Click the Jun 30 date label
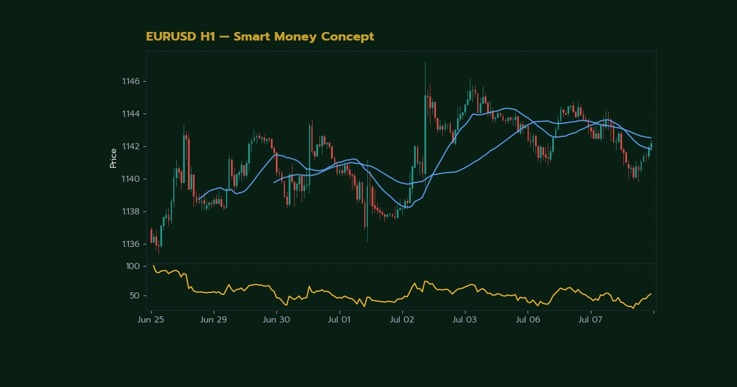The width and height of the screenshot is (737, 387). click(x=276, y=320)
